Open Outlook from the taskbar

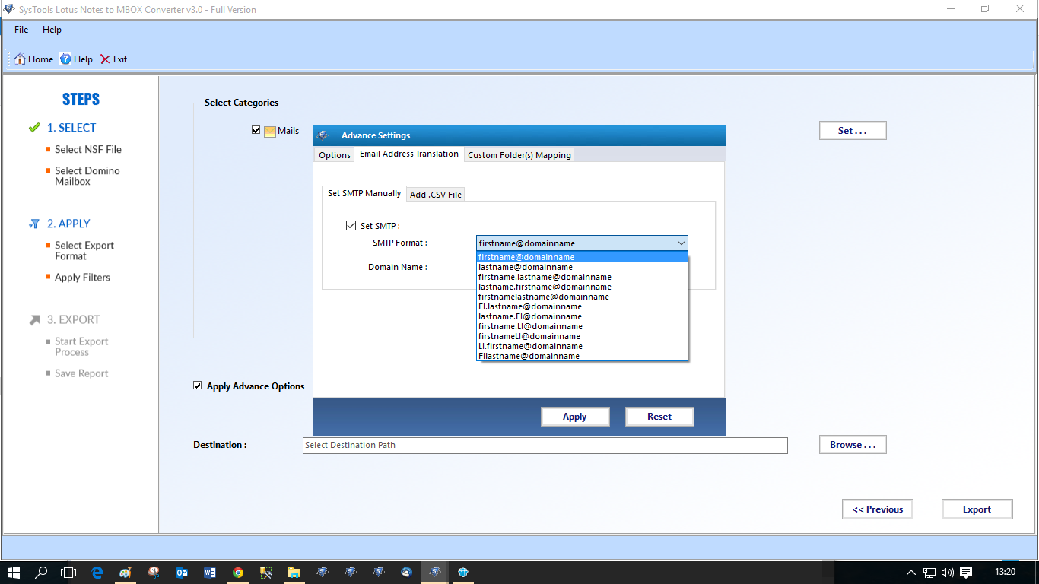coord(182,573)
